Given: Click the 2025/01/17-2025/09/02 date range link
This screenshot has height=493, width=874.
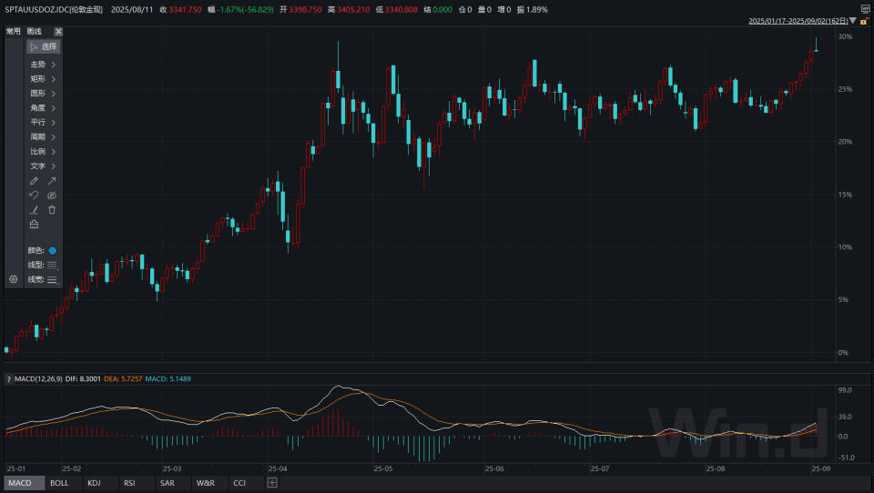Looking at the screenshot, I should [x=798, y=21].
